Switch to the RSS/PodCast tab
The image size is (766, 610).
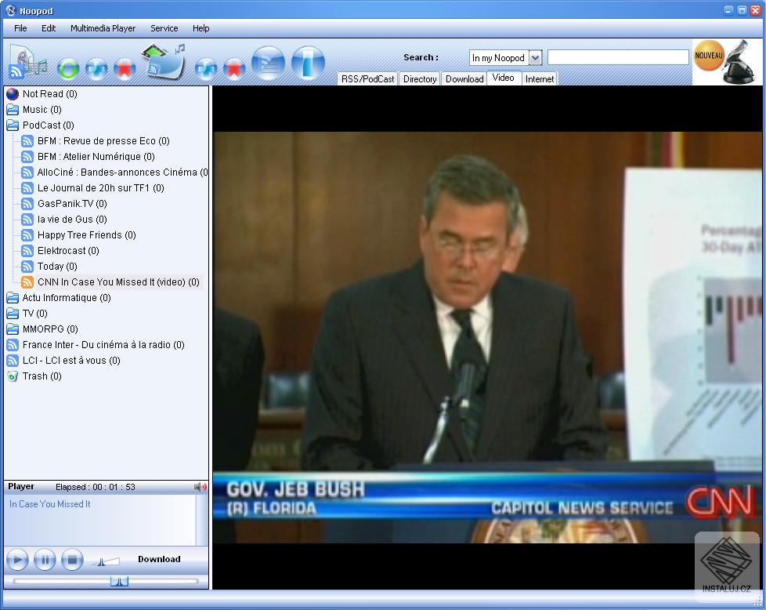pos(367,78)
